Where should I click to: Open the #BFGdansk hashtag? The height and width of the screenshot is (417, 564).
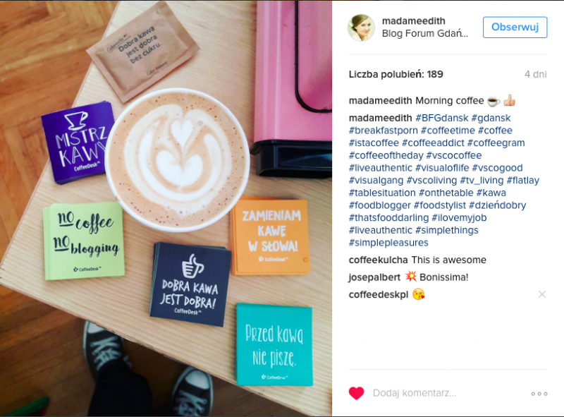(442, 118)
